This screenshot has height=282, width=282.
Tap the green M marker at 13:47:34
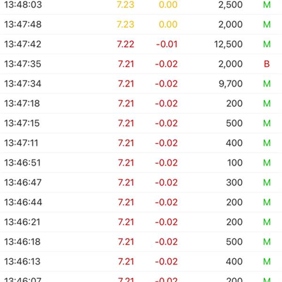click(x=267, y=84)
